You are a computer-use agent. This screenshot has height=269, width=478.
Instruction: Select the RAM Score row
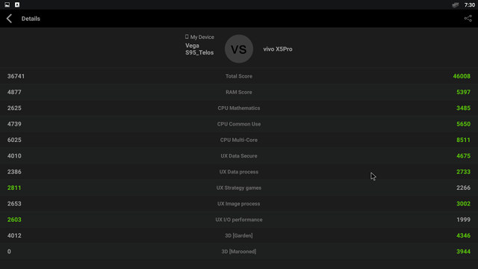[x=239, y=92]
